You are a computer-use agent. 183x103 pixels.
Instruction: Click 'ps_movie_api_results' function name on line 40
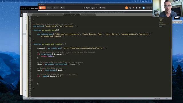coord(52,44)
